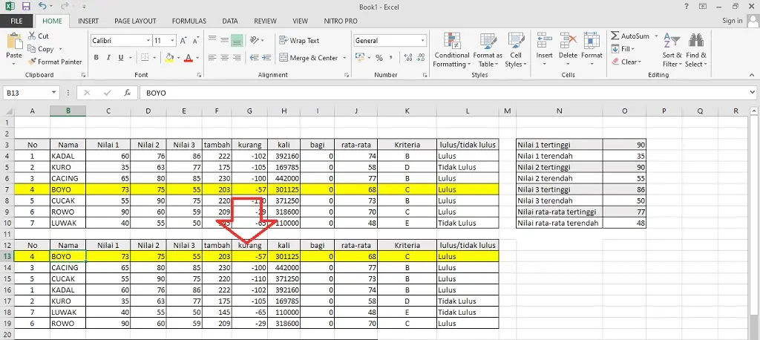Click the Increase Indent icon
Screen dimensions: 760x340
[x=266, y=58]
